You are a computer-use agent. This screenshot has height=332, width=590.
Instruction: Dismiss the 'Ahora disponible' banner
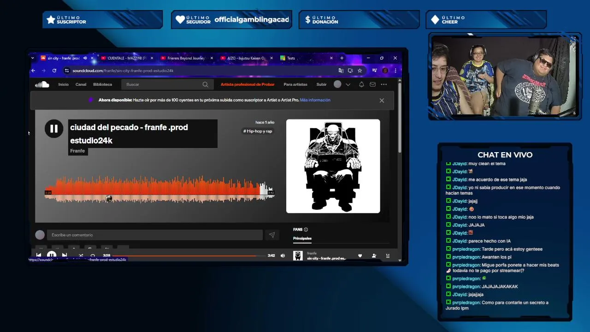click(x=382, y=100)
